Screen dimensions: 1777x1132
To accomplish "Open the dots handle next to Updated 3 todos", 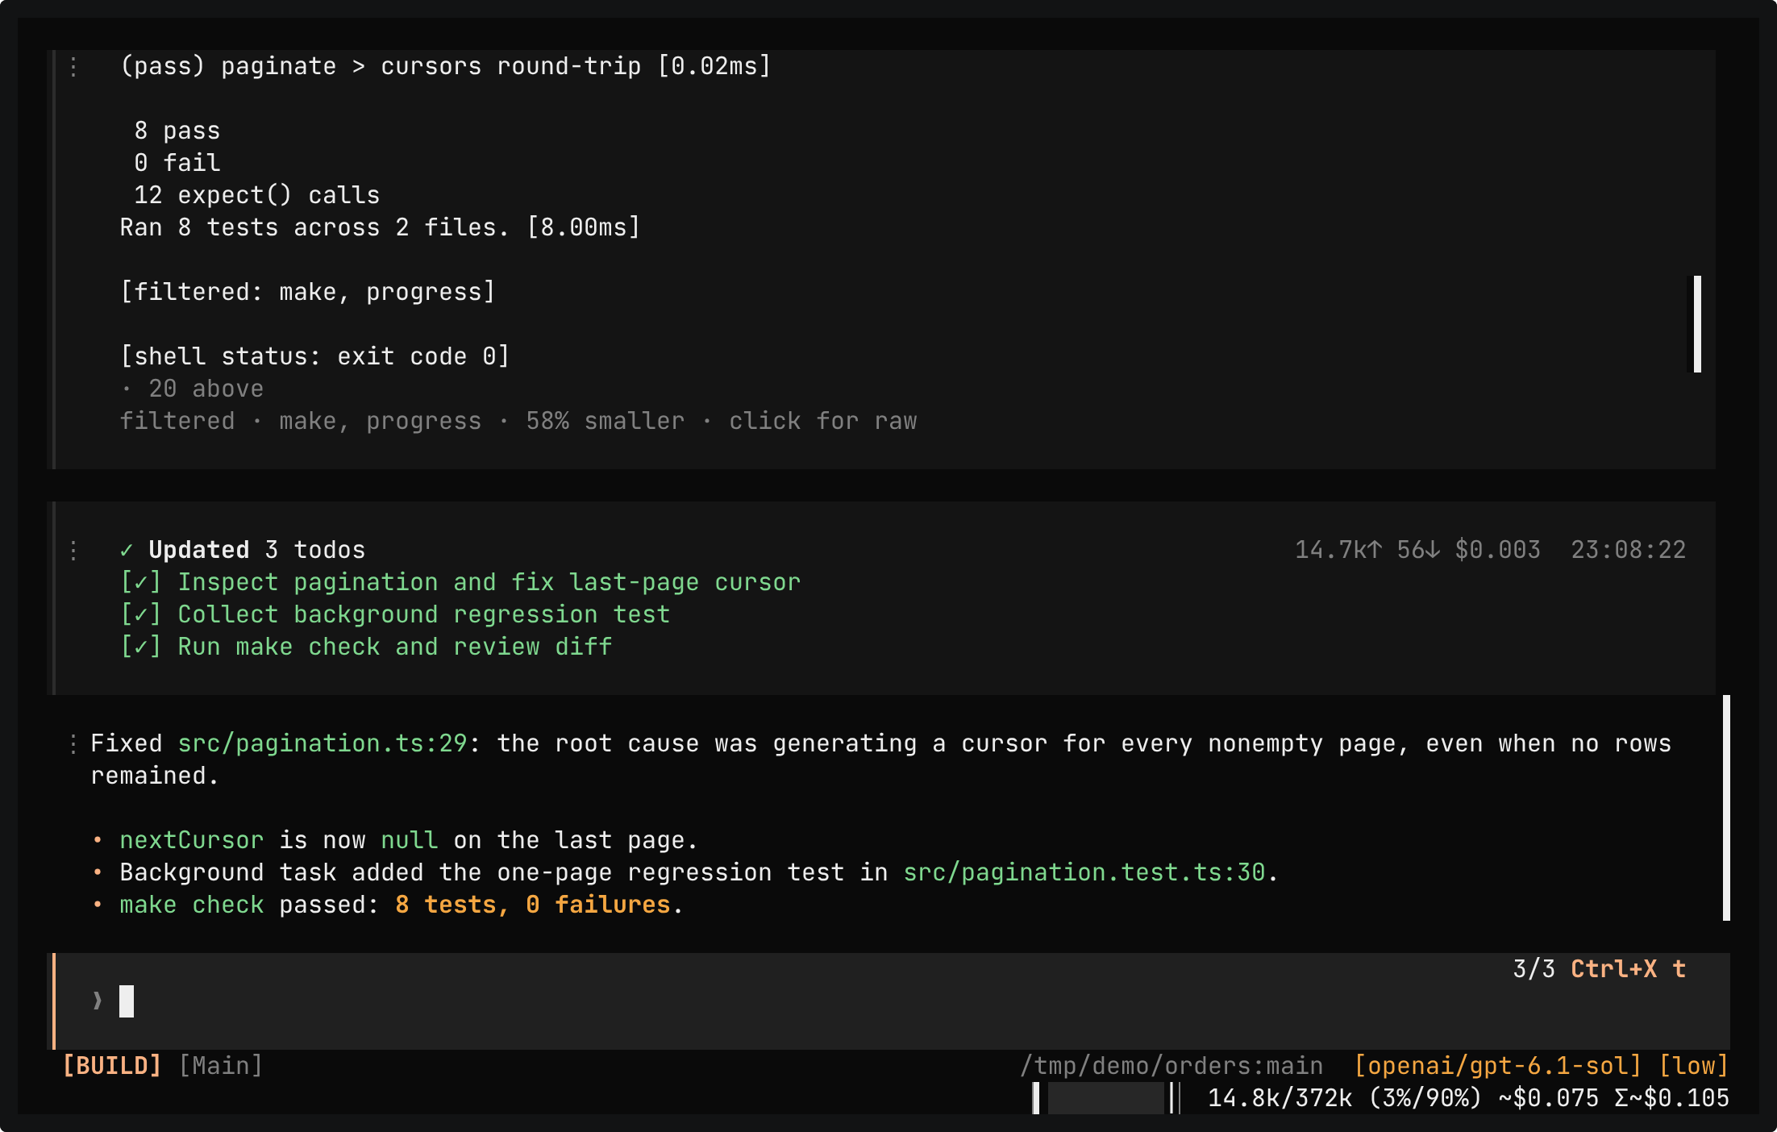I will click(73, 550).
